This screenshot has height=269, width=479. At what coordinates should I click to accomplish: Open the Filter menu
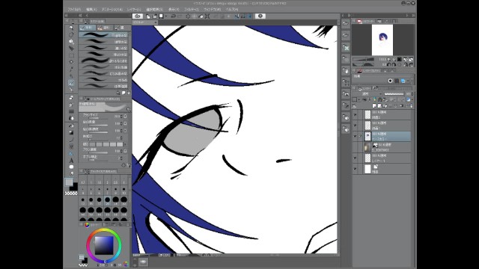tap(192, 10)
